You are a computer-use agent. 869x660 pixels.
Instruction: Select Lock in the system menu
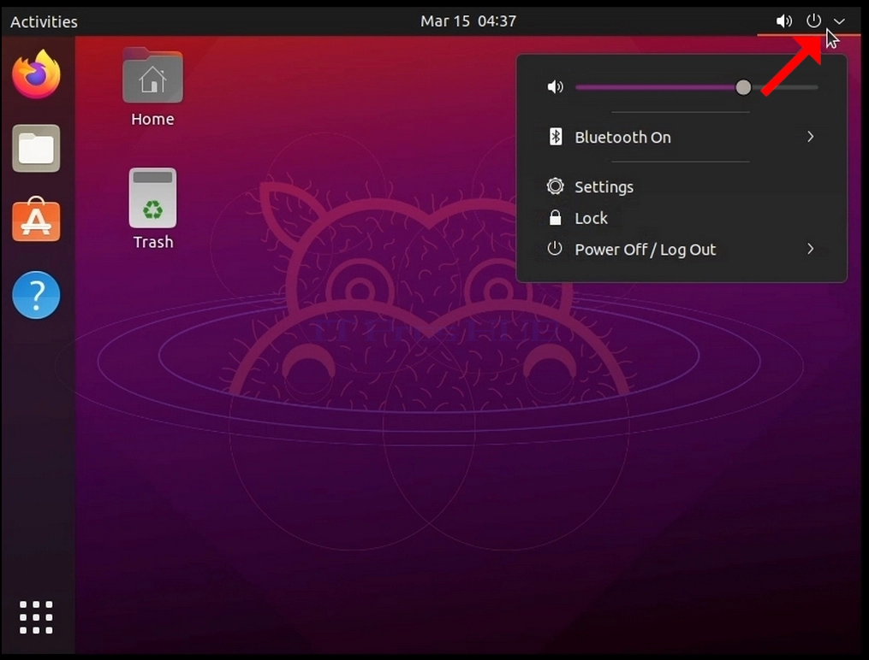click(682, 218)
